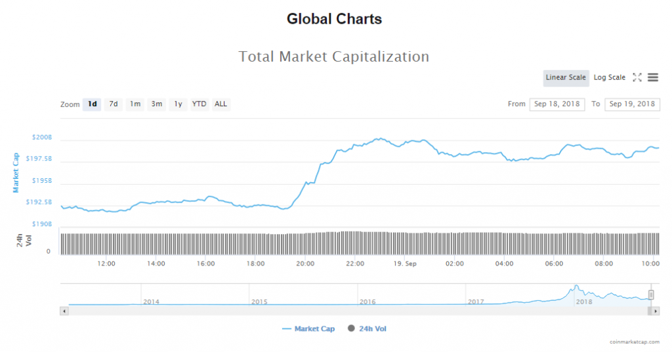This screenshot has width=672, height=352.
Task: Choose the YTD zoom option
Action: tap(199, 104)
